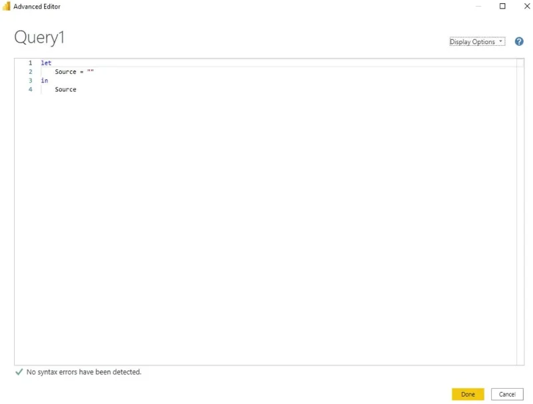Click the Power BI logo in the title bar
The image size is (533, 404).
pyautogui.click(x=6, y=6)
